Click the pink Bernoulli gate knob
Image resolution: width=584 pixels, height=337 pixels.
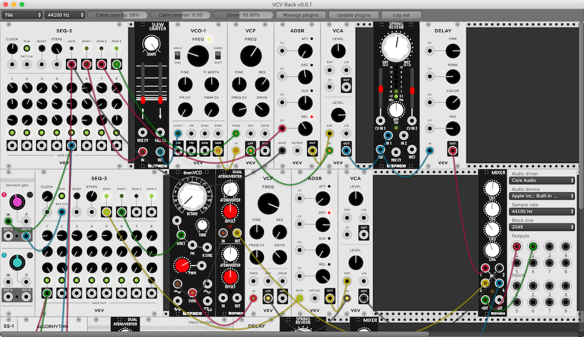(17, 201)
